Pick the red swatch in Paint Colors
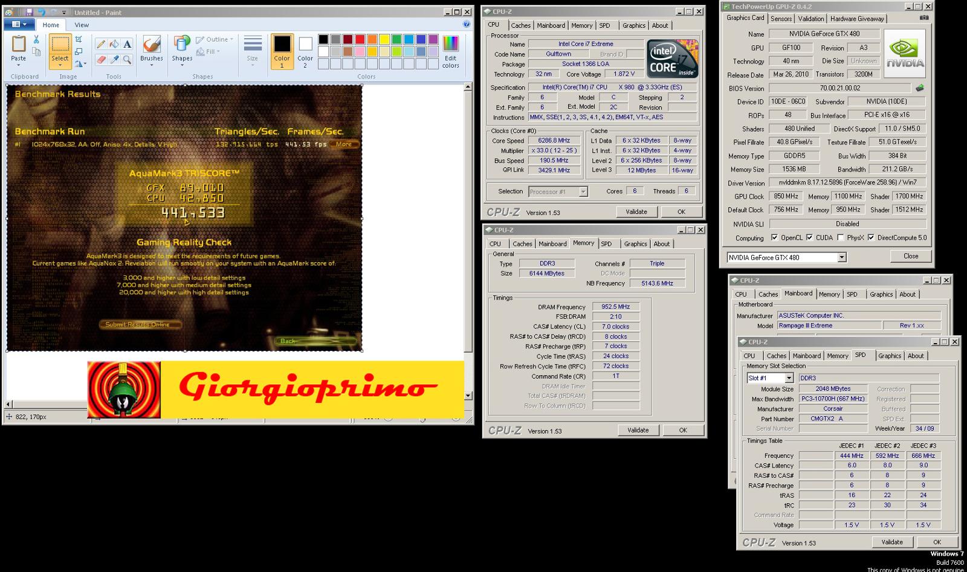The image size is (967, 572). 360,39
